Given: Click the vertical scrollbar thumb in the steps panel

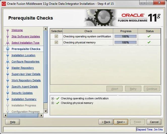Looking at the screenshot, I should point(46,67).
